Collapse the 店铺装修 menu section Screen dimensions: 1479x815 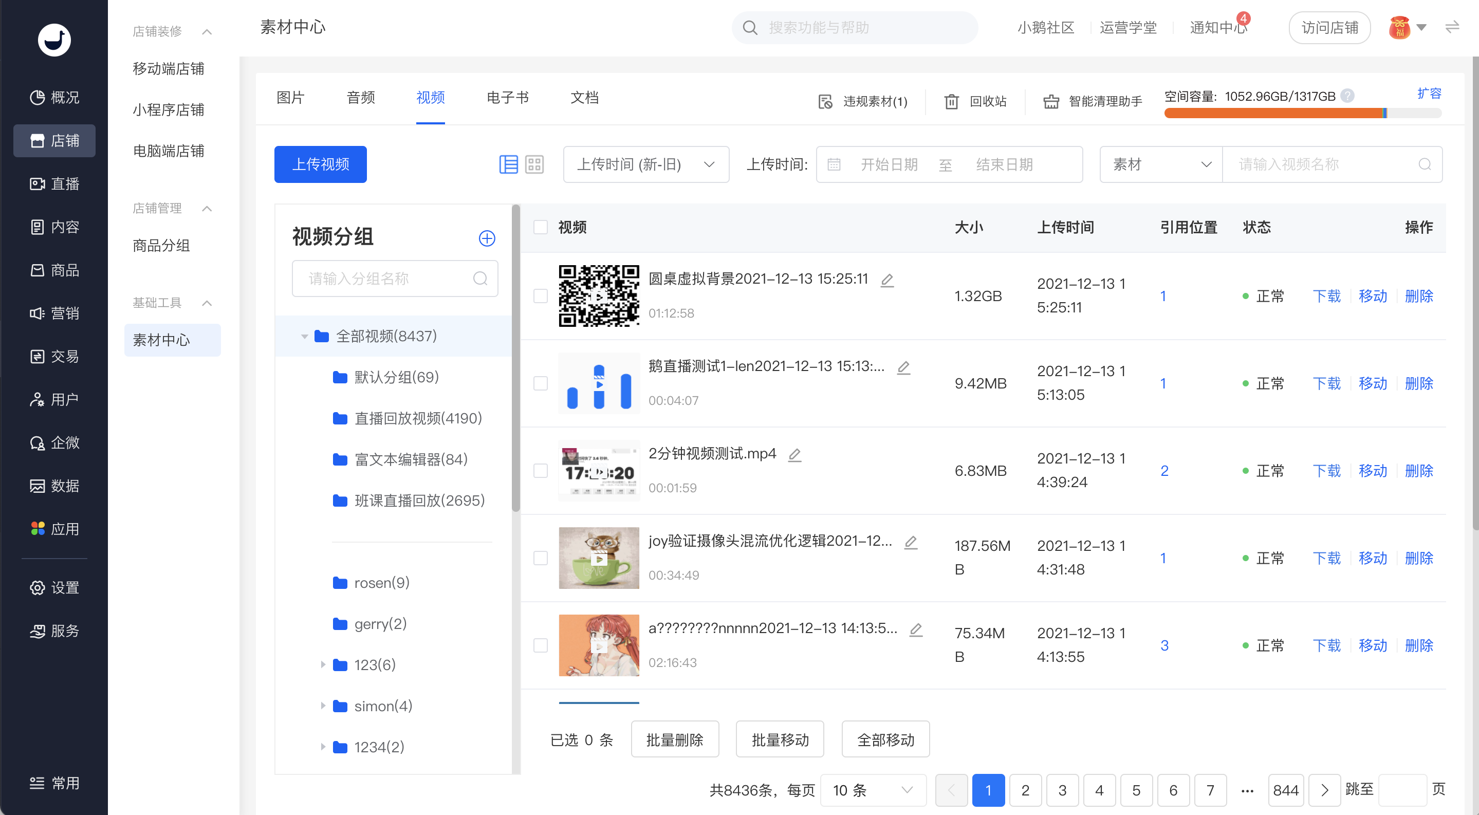pyautogui.click(x=207, y=31)
